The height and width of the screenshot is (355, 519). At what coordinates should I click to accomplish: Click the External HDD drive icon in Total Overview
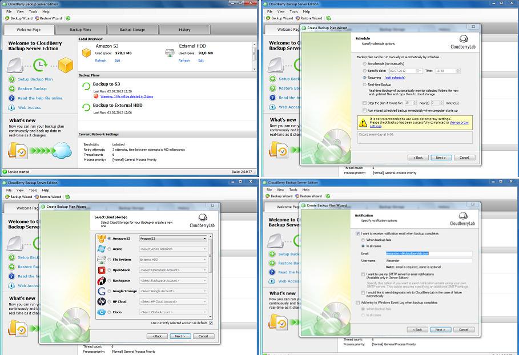click(x=170, y=53)
